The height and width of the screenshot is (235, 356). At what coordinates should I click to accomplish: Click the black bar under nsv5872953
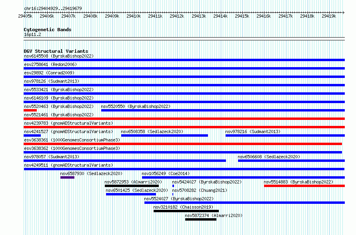point(132,186)
